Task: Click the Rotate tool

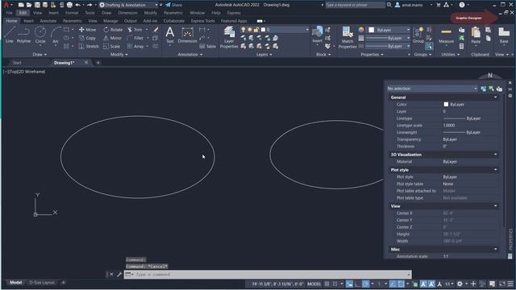Action: pyautogui.click(x=113, y=30)
